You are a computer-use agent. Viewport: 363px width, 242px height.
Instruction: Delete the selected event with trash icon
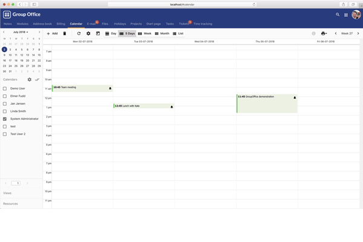65,34
